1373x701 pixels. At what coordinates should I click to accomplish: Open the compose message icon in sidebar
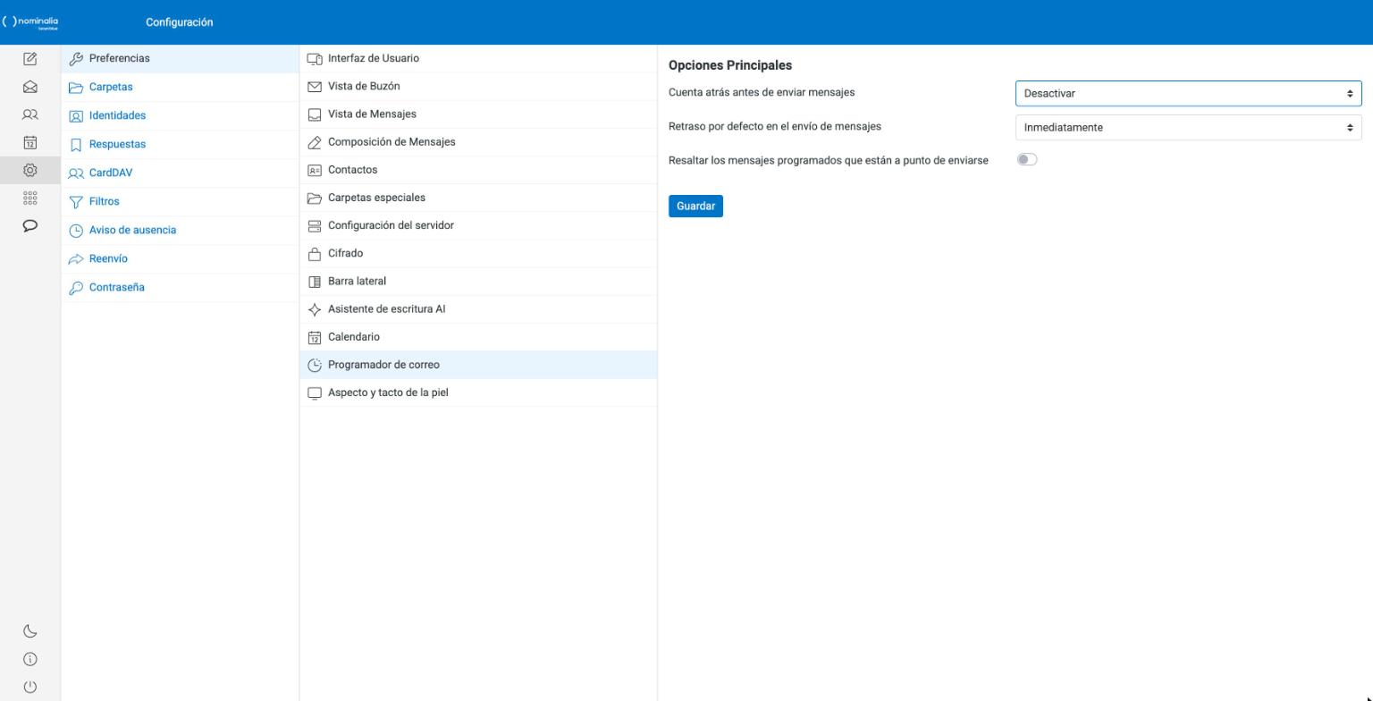pyautogui.click(x=29, y=59)
